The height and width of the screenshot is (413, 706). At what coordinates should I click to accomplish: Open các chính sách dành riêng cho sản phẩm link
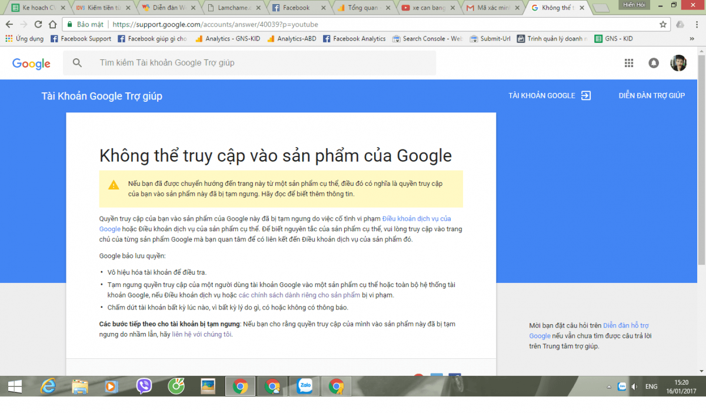pyautogui.click(x=299, y=295)
